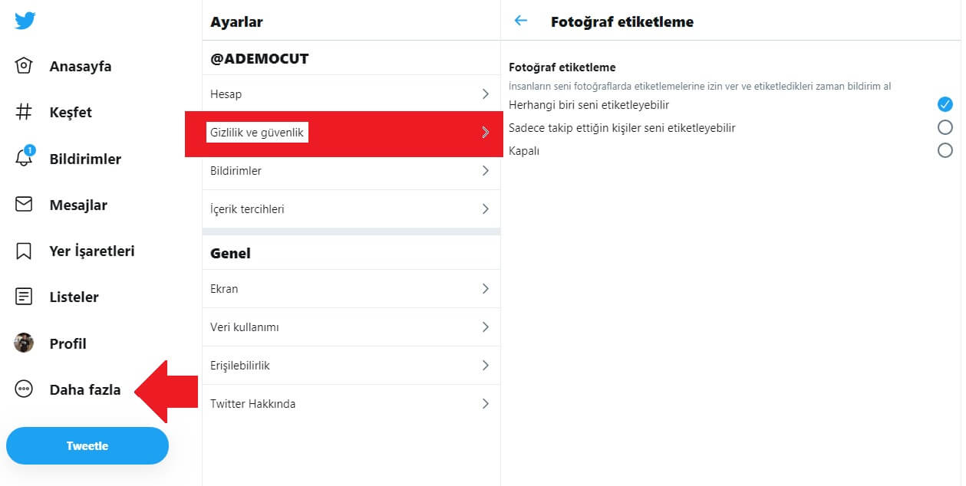Open Bildirimler bell icon with badge
This screenshot has width=966, height=486.
[x=25, y=157]
